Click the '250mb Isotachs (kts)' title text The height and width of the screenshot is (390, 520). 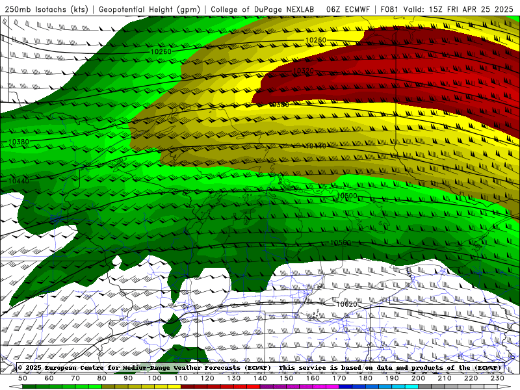[x=46, y=10]
